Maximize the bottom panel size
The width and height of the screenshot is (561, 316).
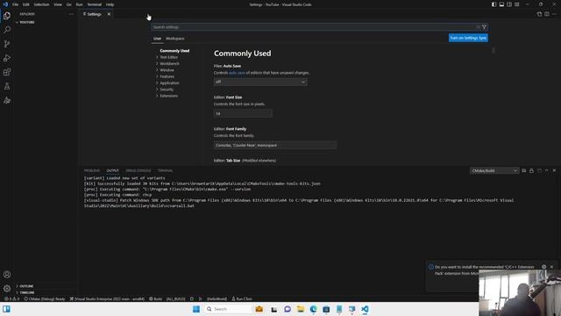click(x=547, y=171)
